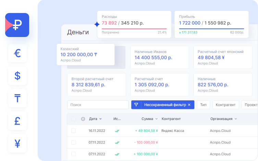Check the row dated 16.11.2022
The height and width of the screenshot is (161, 258).
tap(73, 131)
